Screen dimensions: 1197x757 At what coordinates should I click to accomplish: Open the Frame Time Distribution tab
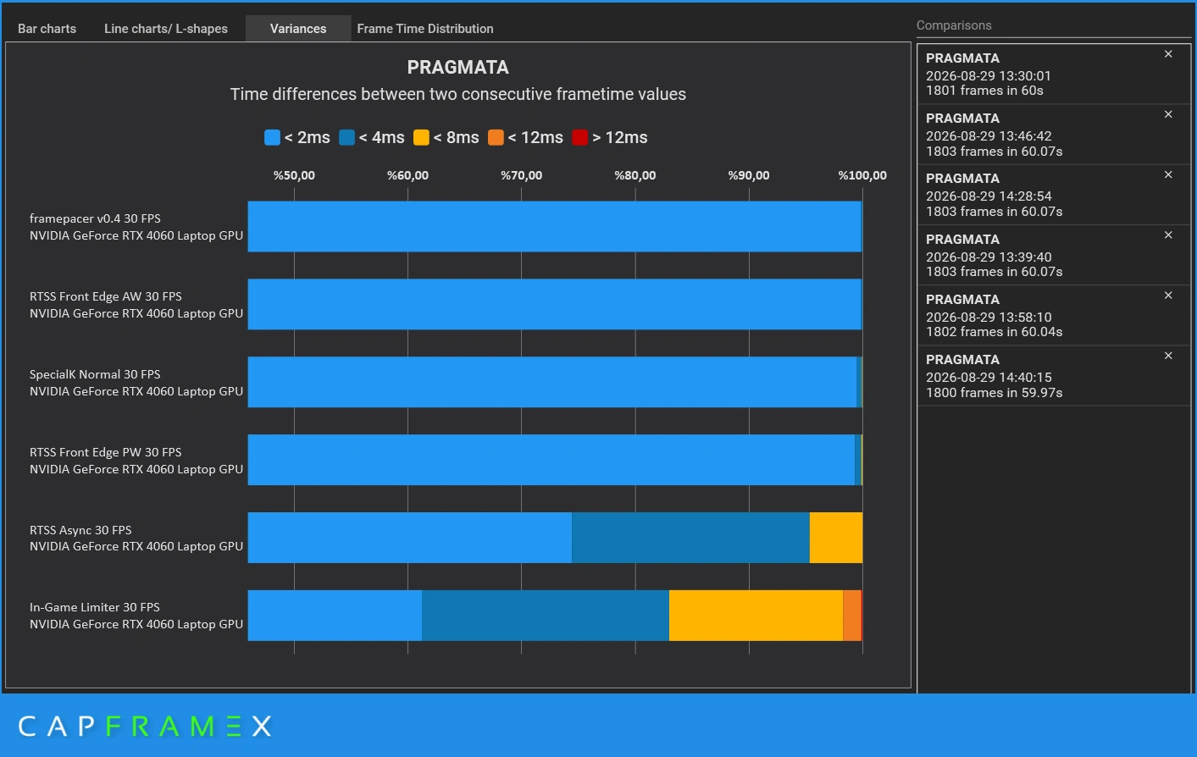click(x=425, y=29)
